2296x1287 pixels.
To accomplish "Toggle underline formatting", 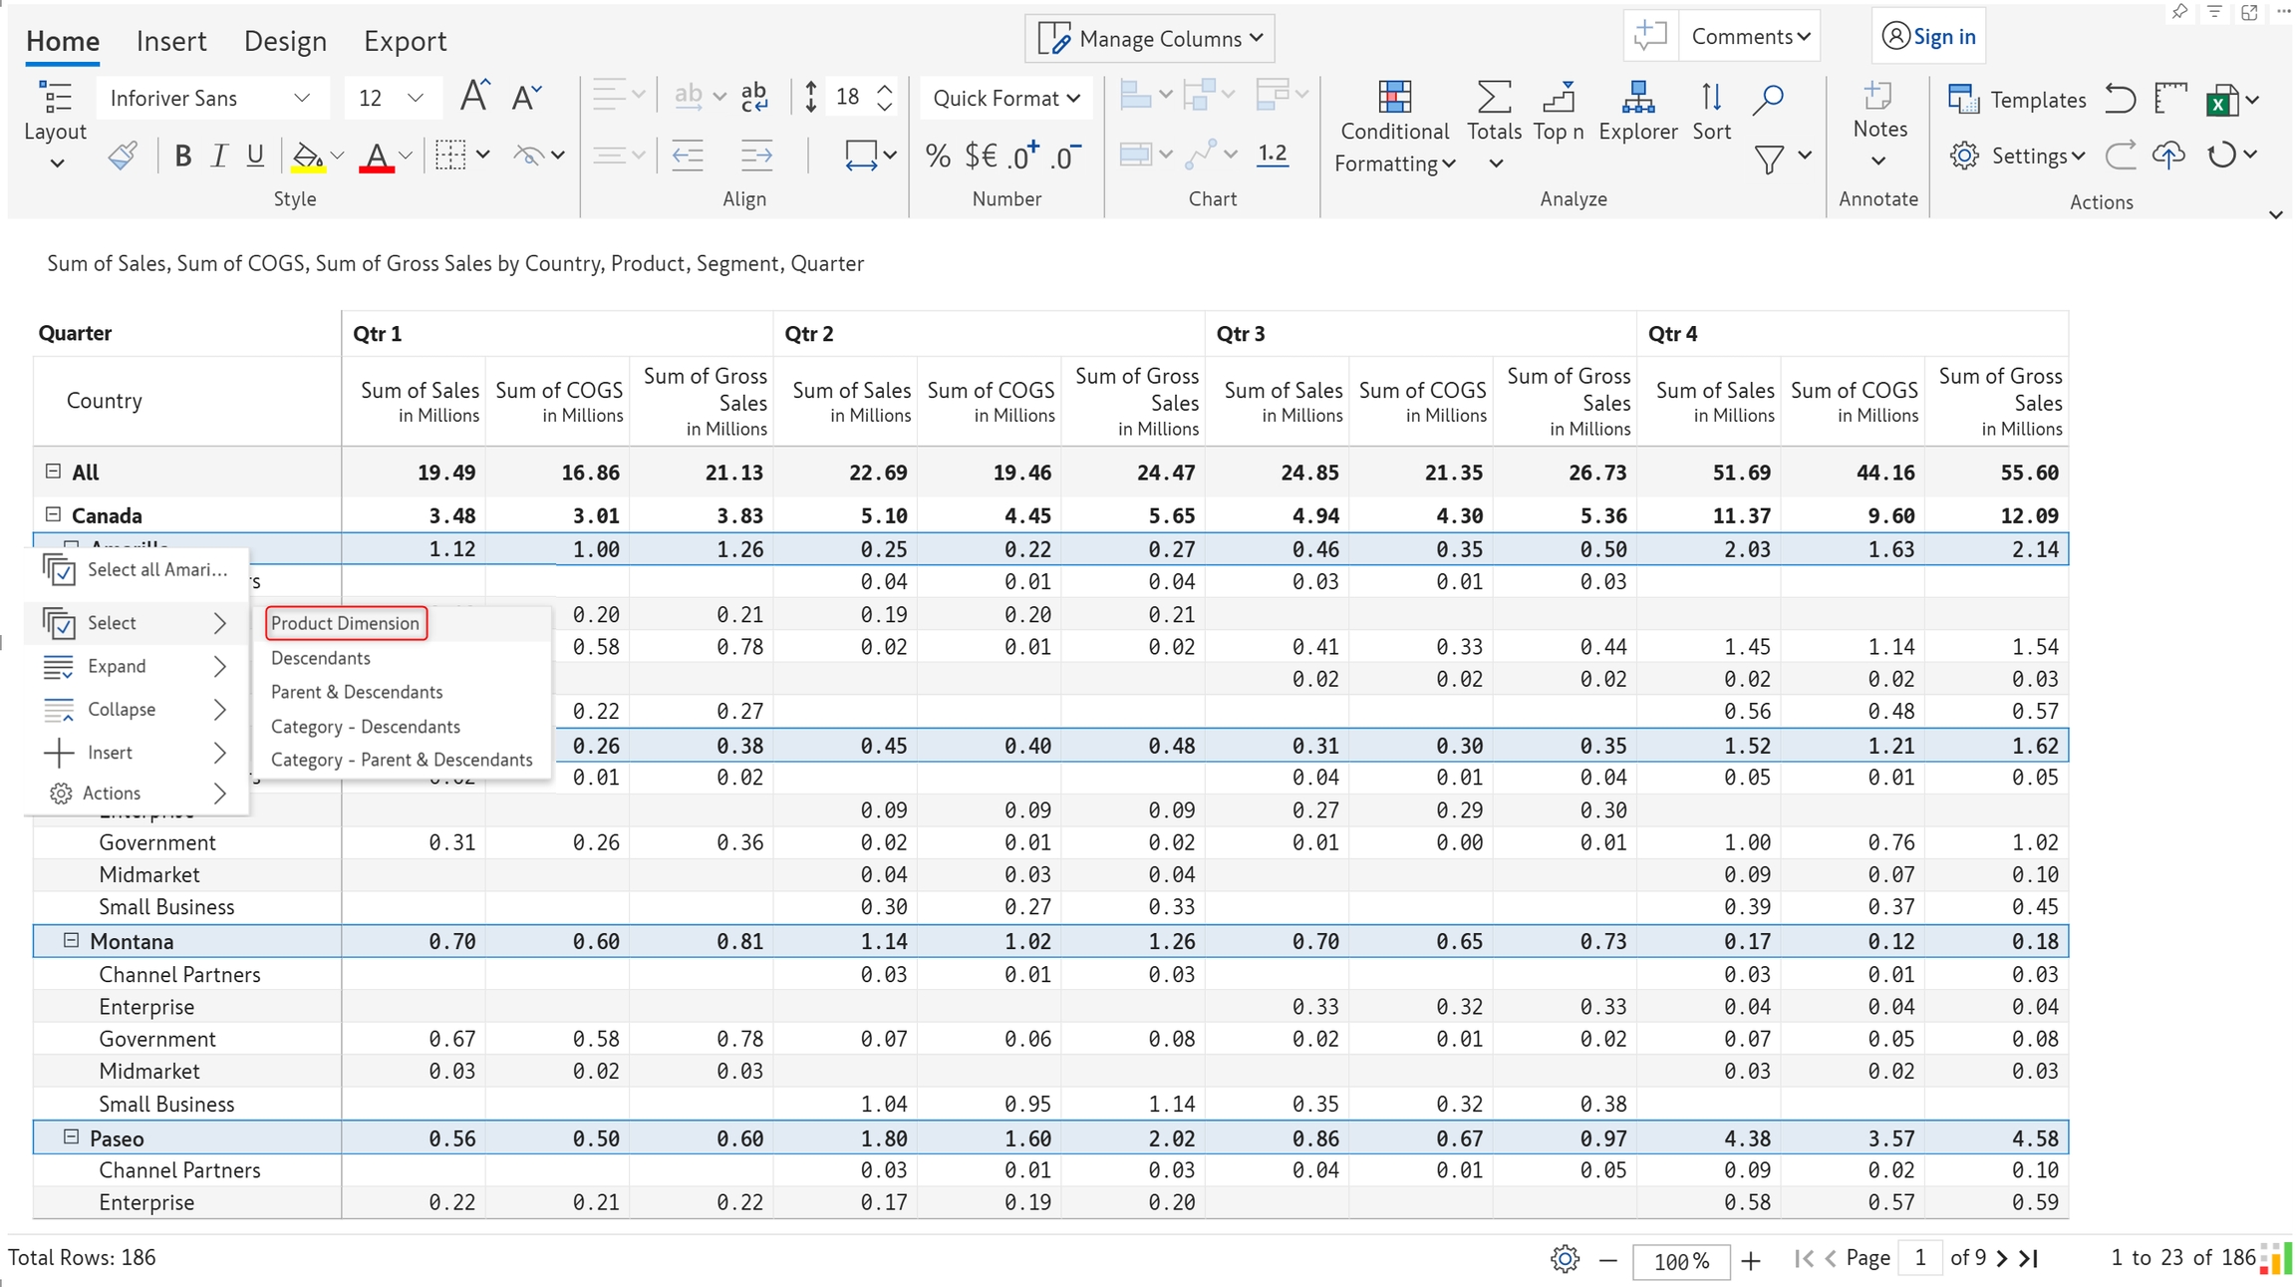I will click(x=255, y=156).
